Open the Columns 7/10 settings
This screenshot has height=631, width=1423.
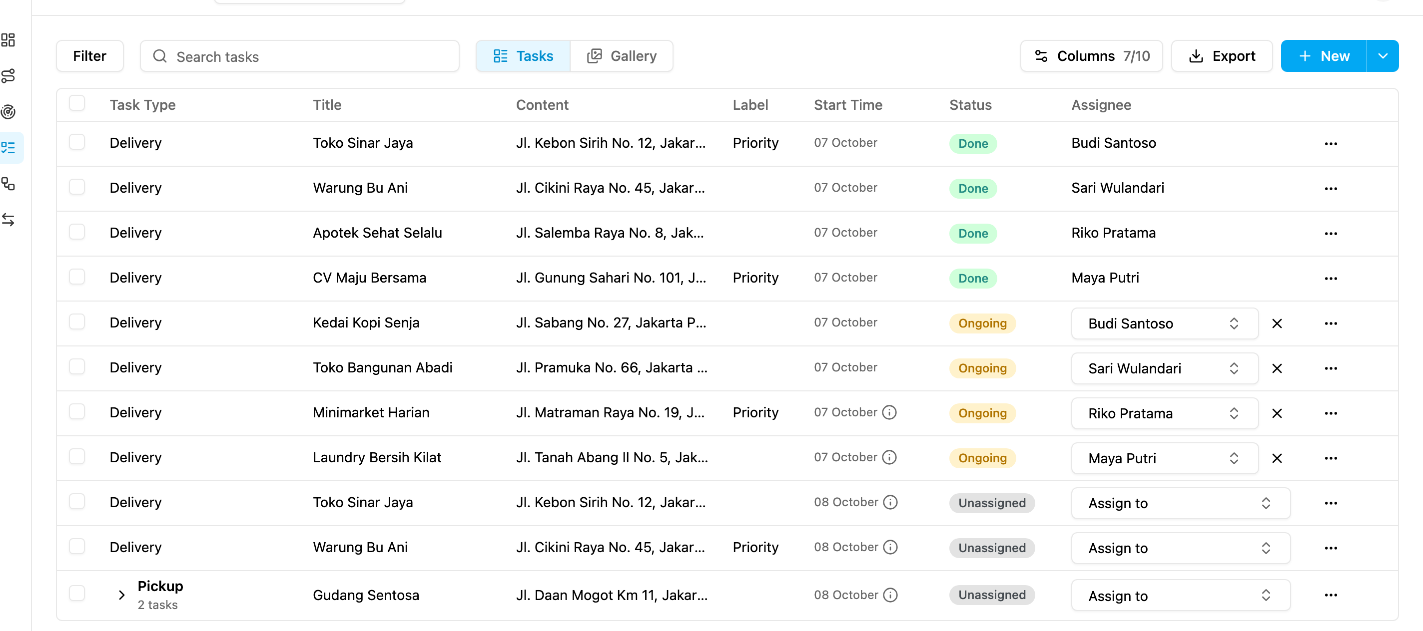point(1091,56)
